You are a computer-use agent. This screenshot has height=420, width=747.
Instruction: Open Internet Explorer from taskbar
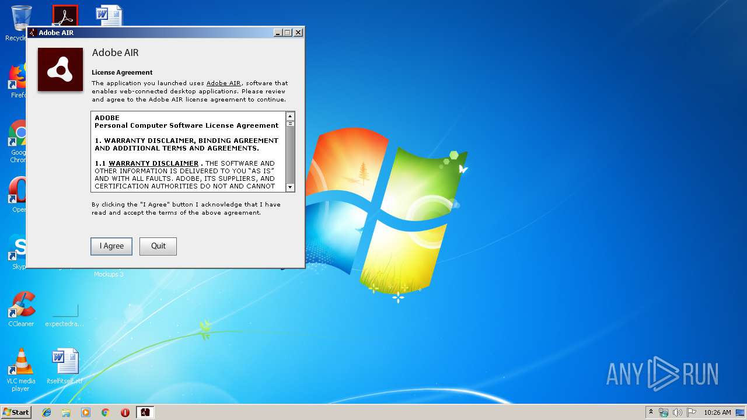click(x=47, y=412)
